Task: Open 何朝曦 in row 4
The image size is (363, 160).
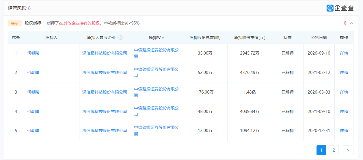Action: tap(33, 111)
